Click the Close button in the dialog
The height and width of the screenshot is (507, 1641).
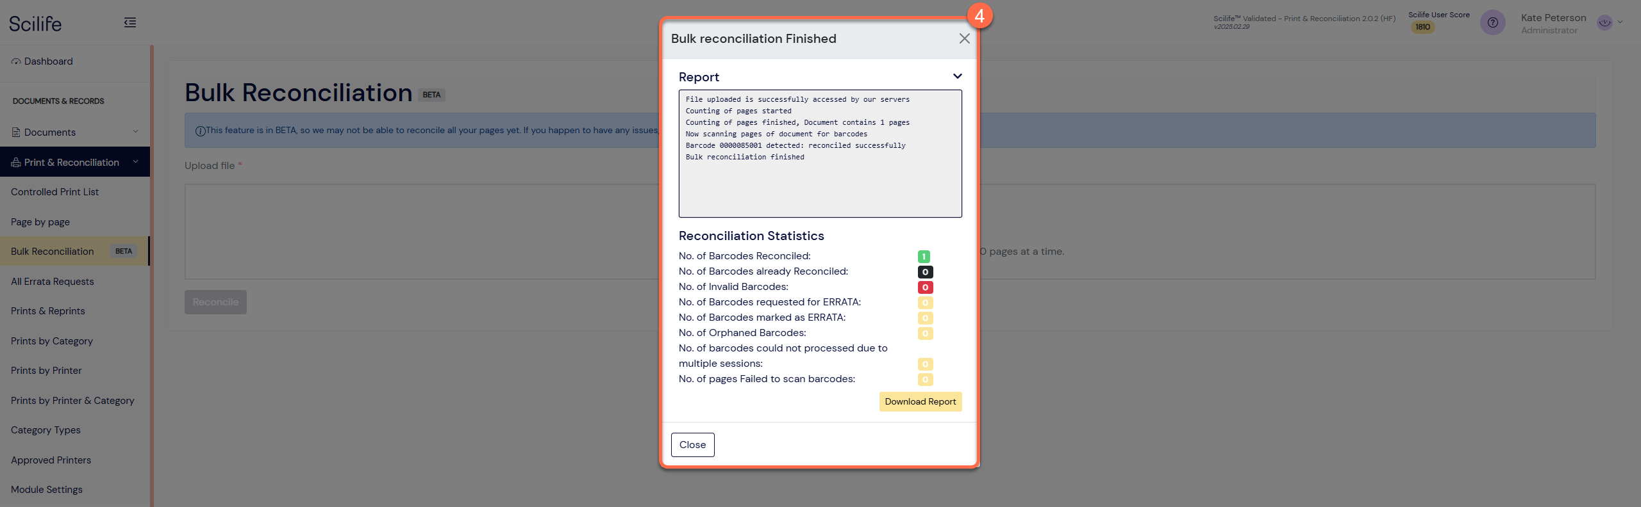pos(692,445)
